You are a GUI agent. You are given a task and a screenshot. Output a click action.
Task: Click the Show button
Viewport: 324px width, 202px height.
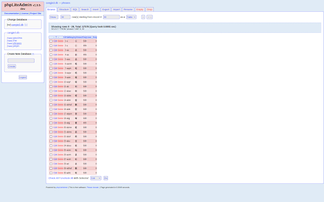53,17
